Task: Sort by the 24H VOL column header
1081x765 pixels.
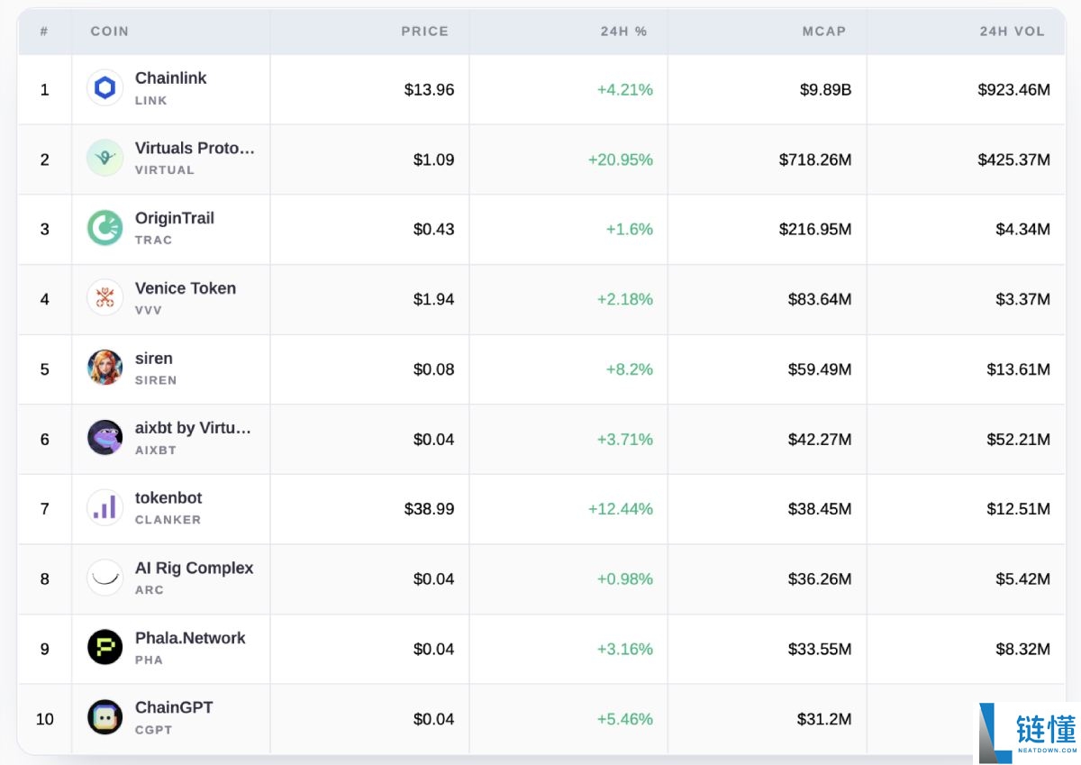Action: pyautogui.click(x=1013, y=32)
